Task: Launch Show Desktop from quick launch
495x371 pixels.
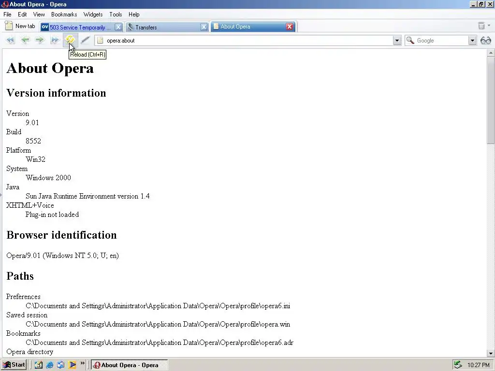Action: [39, 365]
